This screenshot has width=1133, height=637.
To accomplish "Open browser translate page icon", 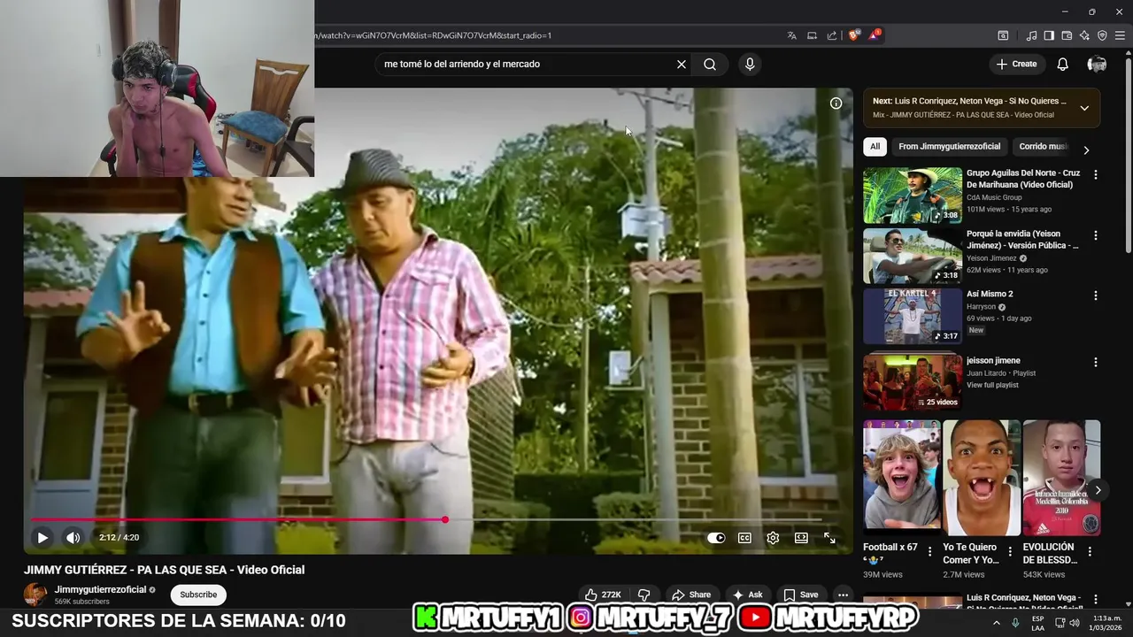I will point(792,35).
